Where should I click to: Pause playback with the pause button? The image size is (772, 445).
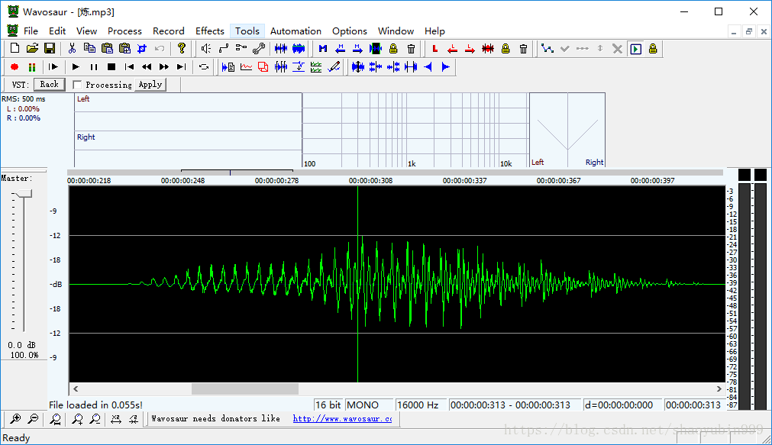94,67
